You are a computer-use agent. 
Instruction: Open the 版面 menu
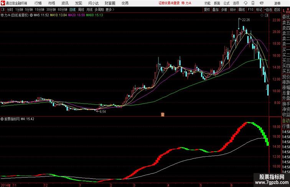[x=217, y=3]
